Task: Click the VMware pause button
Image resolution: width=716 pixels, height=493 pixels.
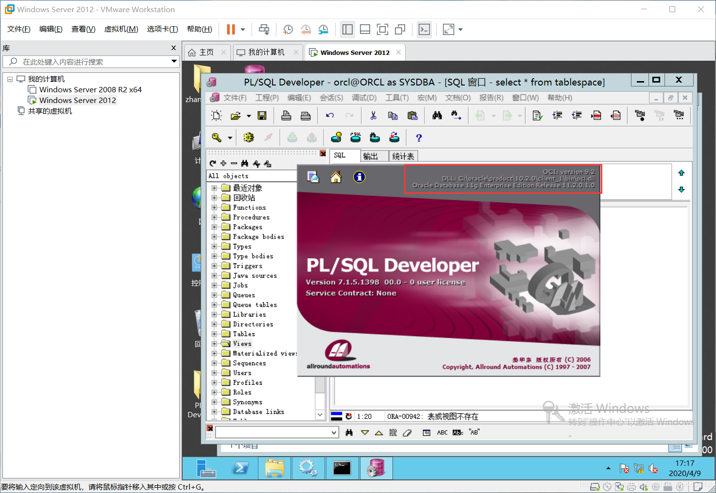Action: 231,30
